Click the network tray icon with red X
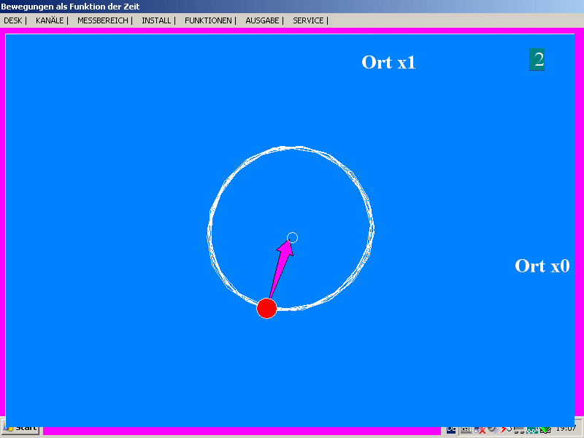The image size is (584, 438). 480,430
